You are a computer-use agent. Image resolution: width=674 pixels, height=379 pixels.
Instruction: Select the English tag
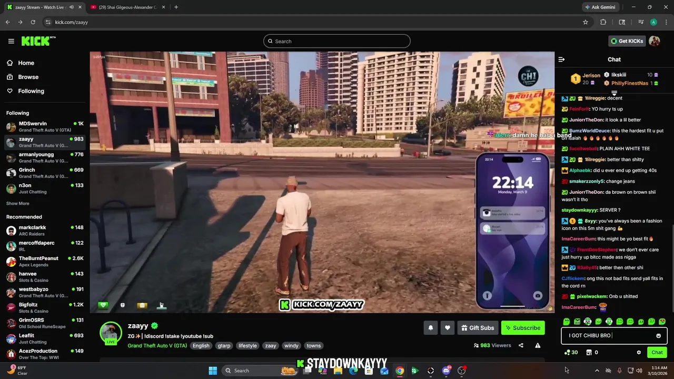(x=201, y=346)
